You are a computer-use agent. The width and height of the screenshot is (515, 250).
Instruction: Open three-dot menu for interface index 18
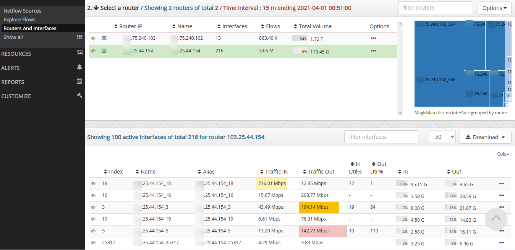[502, 183]
